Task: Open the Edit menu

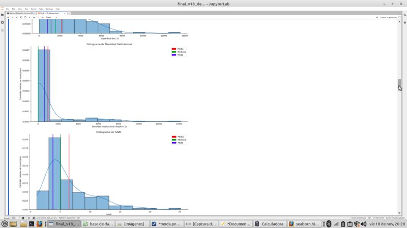Action: (x=14, y=9)
